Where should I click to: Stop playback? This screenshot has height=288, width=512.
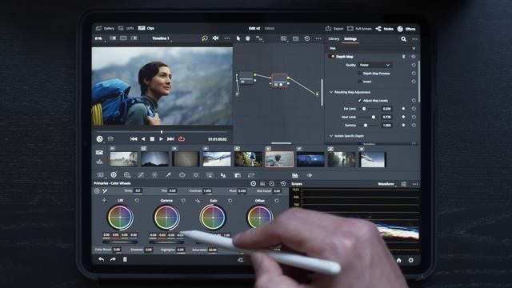pyautogui.click(x=152, y=139)
